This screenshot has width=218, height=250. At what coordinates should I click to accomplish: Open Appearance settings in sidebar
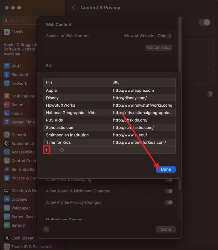click(x=18, y=143)
